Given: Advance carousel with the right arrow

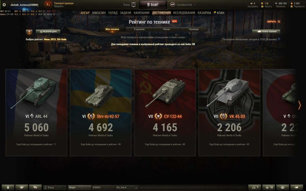Looking at the screenshot, I should pos(300,105).
